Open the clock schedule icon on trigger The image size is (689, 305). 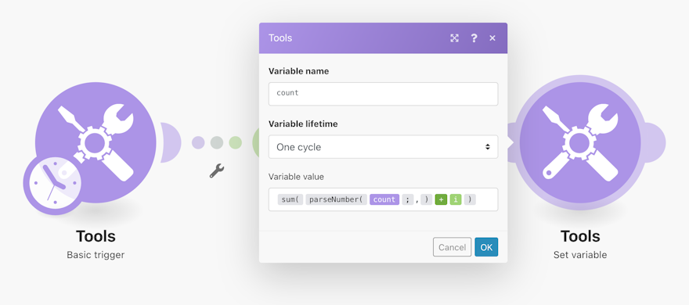pos(54,184)
